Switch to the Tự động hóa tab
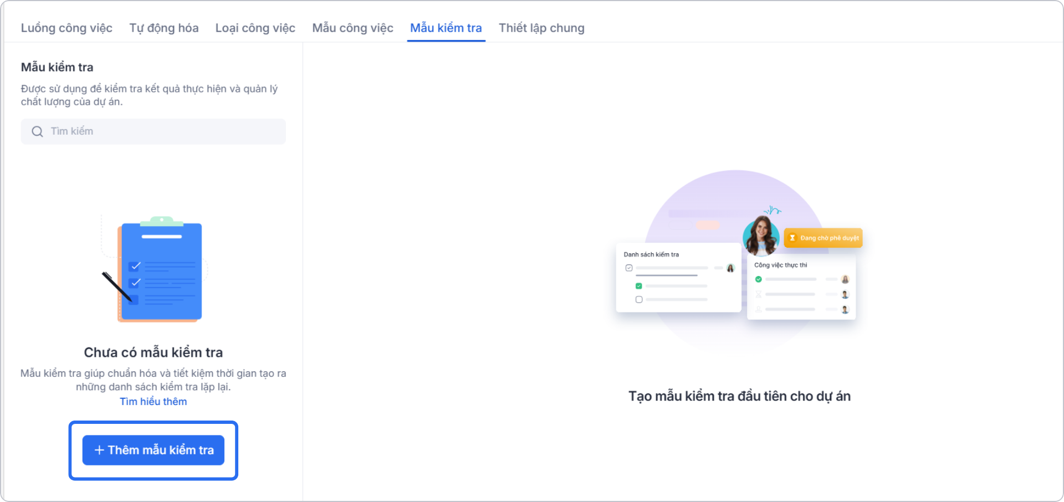This screenshot has height=502, width=1064. click(x=163, y=28)
